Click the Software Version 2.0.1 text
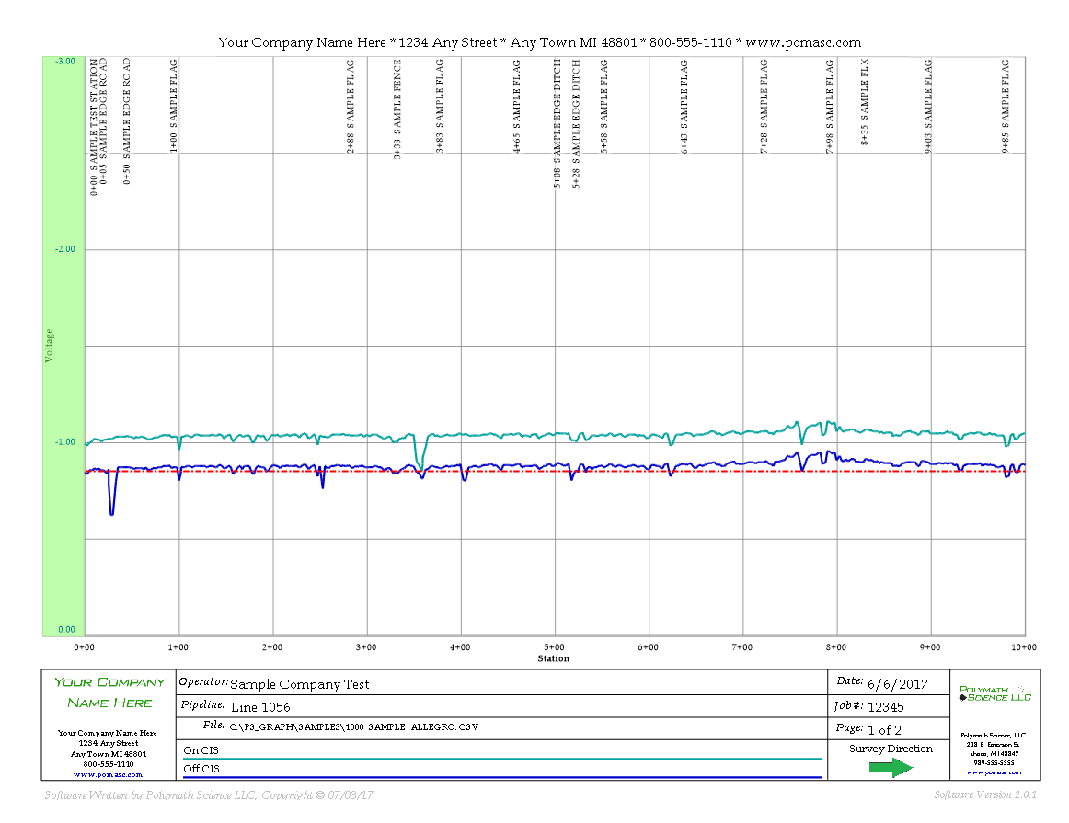This screenshot has width=1069, height=823. click(985, 794)
